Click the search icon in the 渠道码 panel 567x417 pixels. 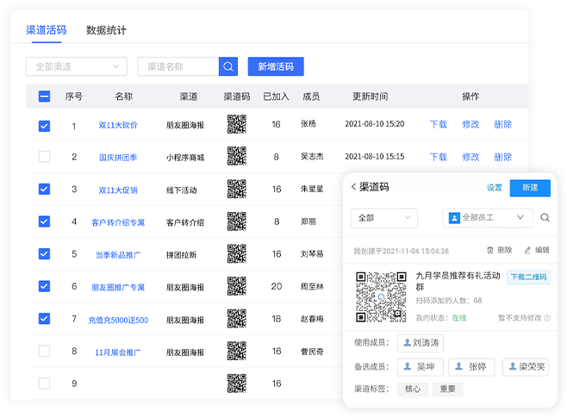[545, 218]
